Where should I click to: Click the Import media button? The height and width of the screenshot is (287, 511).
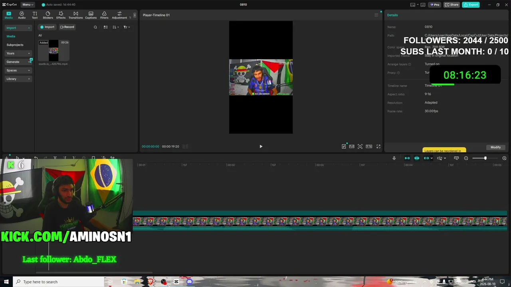pos(47,27)
